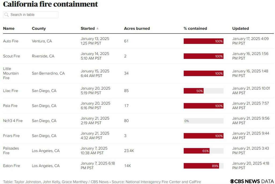This screenshot has width=275, height=184.
Task: Click the Pala Fire name cell
Action: 10,106
